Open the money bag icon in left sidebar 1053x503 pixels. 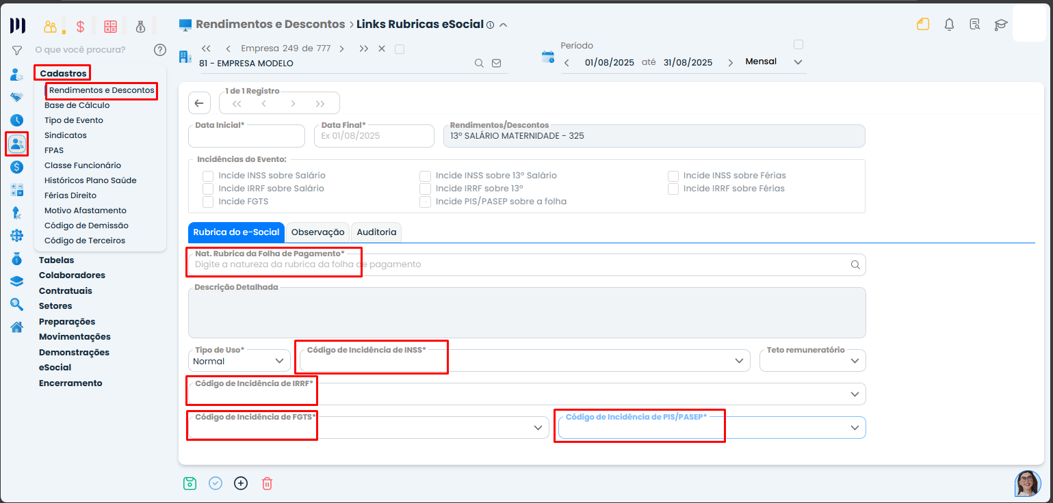click(x=17, y=258)
